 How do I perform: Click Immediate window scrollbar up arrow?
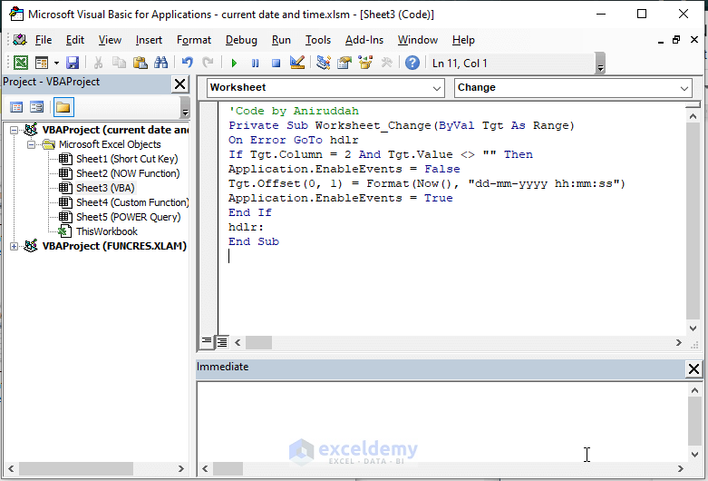click(x=694, y=390)
